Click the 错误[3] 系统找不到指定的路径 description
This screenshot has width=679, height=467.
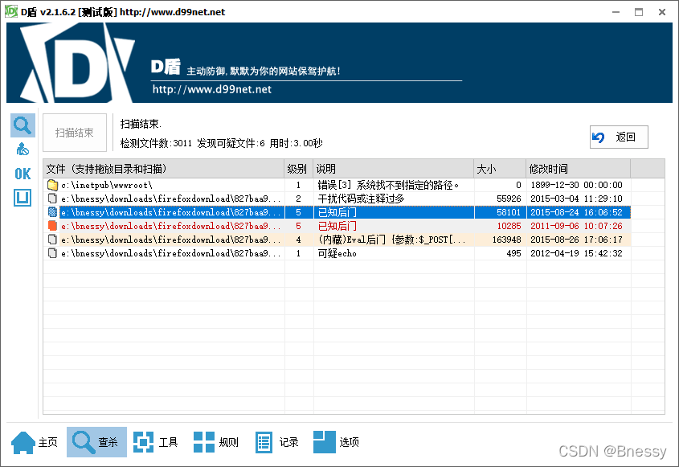point(388,185)
